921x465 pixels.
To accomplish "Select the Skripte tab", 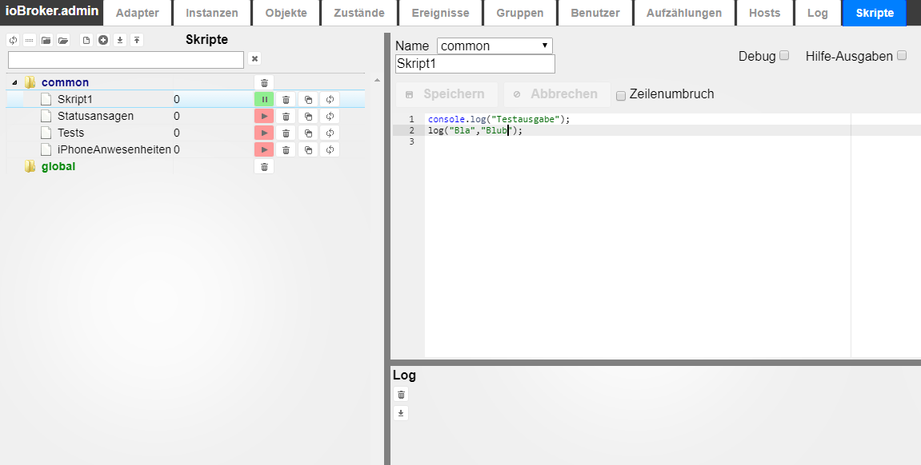I will pyautogui.click(x=875, y=13).
